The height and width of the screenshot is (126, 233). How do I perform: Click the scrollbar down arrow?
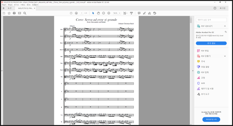(x=191, y=124)
